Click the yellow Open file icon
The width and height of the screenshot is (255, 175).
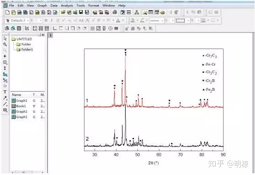[x=63, y=12]
